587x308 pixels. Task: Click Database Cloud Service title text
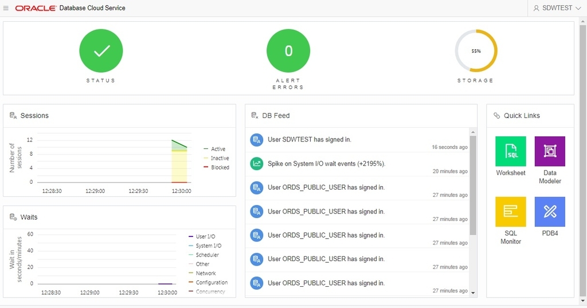(92, 8)
